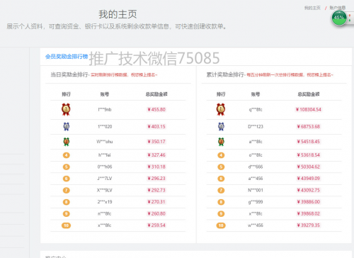354x258 pixels.
Task: Click the silver medal beside D***123
Action: point(221,127)
